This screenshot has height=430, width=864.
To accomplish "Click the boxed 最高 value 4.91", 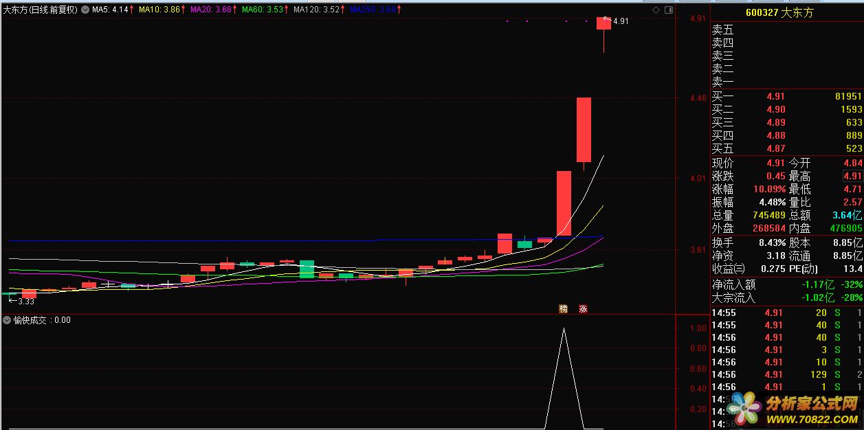I will point(852,177).
